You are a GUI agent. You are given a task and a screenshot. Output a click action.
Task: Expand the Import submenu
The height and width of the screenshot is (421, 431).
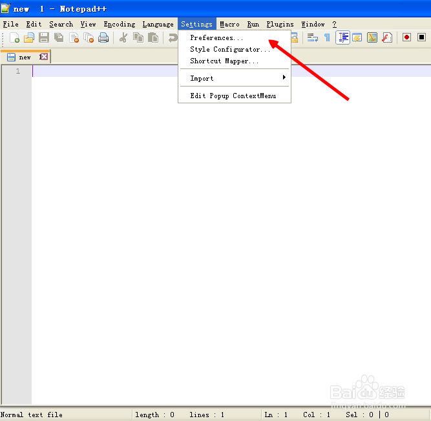pos(235,78)
